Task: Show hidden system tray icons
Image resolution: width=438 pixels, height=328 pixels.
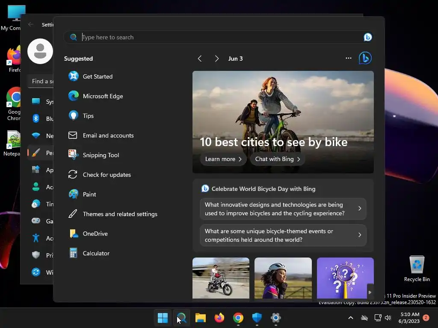Action: pos(351,318)
